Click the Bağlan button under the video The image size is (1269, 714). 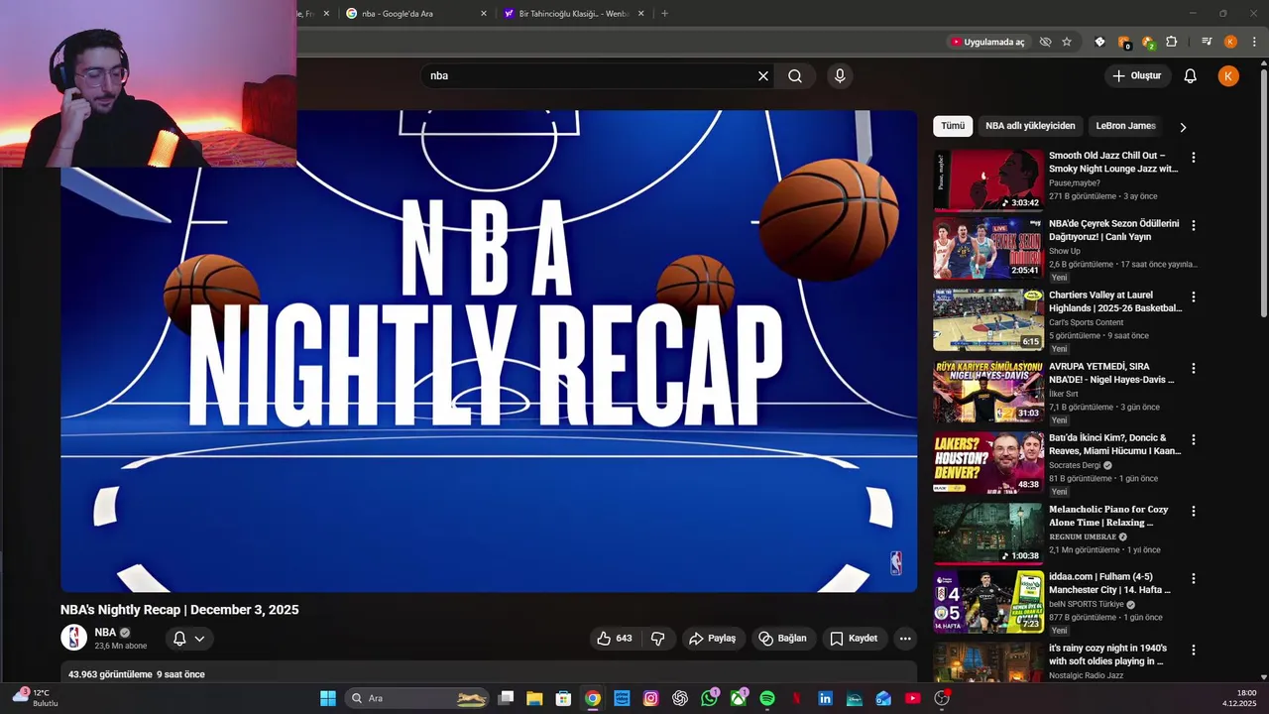pyautogui.click(x=783, y=639)
